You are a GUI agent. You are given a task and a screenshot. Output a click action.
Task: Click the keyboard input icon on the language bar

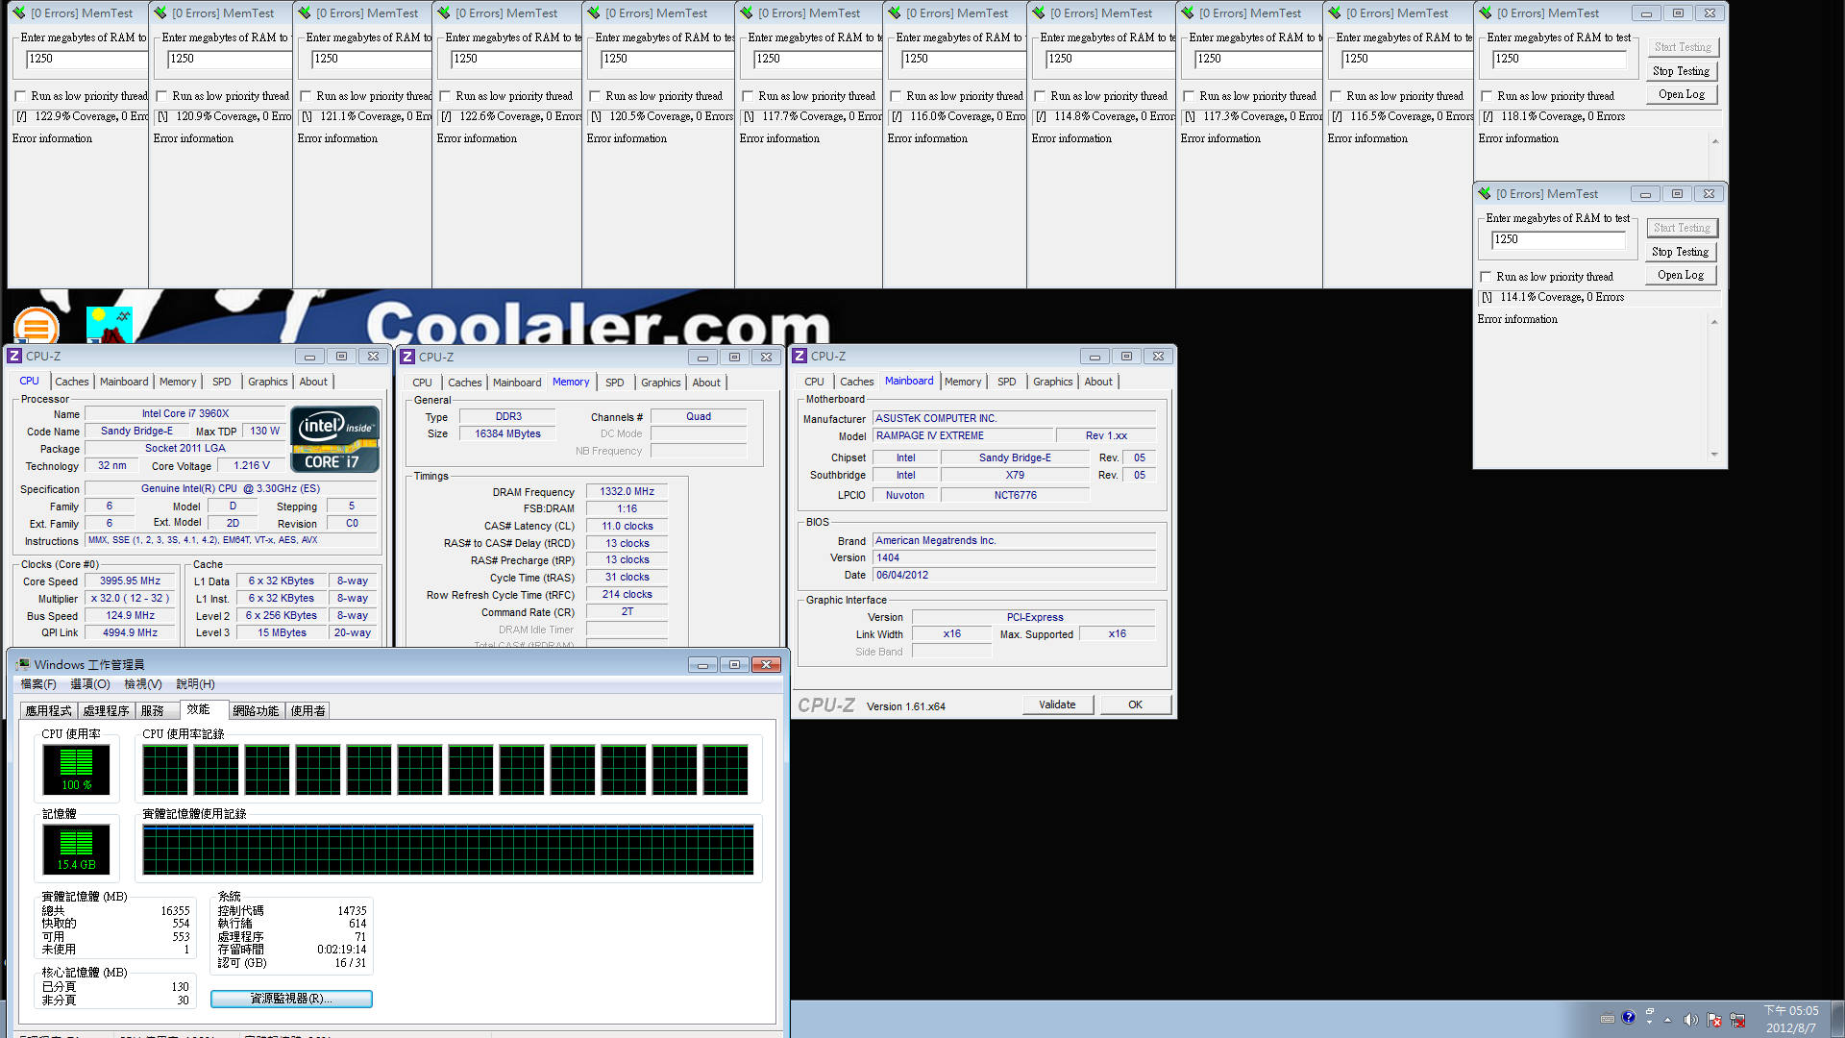click(1608, 1019)
